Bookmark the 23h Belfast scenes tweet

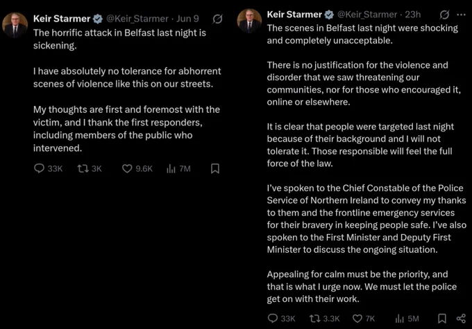pos(442,319)
